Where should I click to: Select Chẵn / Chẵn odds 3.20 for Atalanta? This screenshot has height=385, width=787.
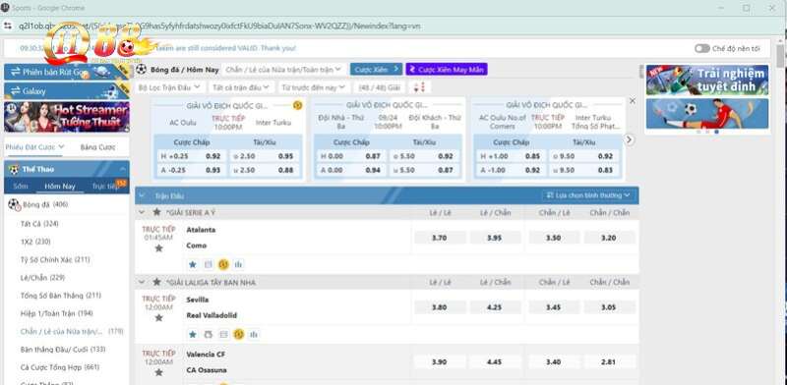point(609,238)
